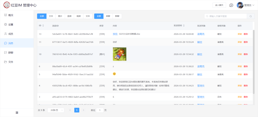Click the 红豆IM logo icon
This screenshot has height=117, width=258.
[7, 5]
